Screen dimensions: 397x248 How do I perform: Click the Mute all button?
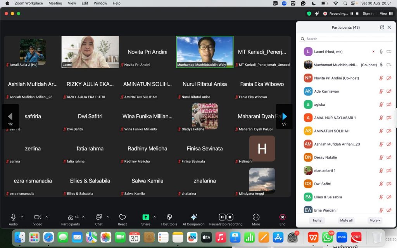[x=346, y=220]
